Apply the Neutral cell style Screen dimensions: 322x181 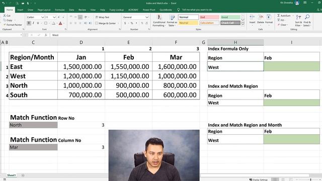[x=188, y=23]
